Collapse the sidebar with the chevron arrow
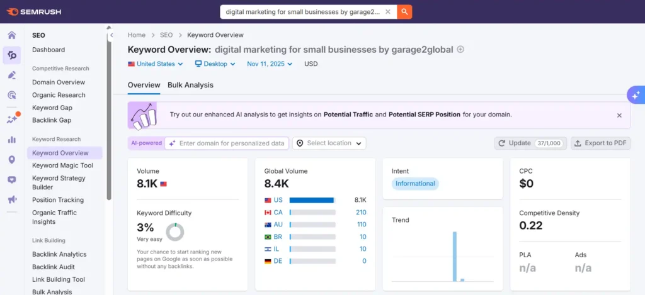This screenshot has width=645, height=295. pyautogui.click(x=111, y=35)
